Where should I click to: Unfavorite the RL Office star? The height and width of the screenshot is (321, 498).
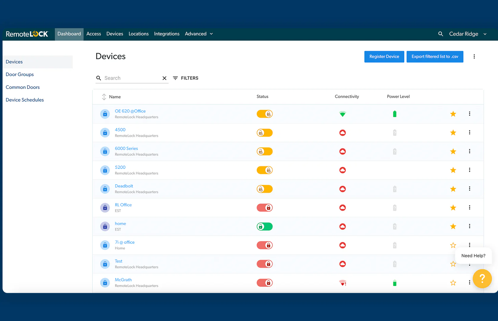pos(453,207)
